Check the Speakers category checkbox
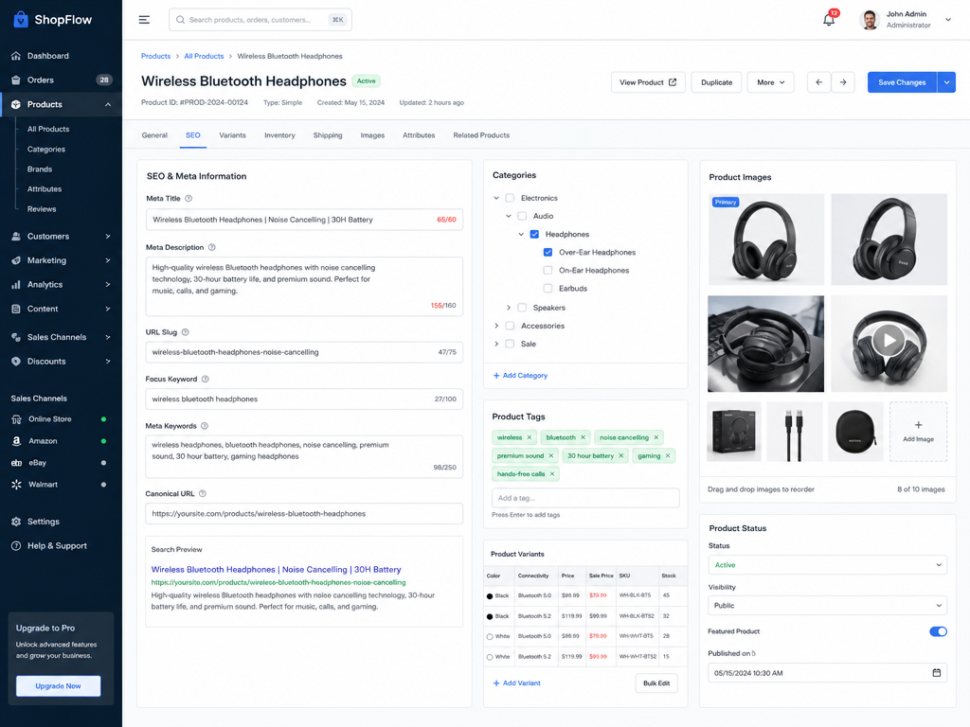The width and height of the screenshot is (970, 727). [x=522, y=308]
